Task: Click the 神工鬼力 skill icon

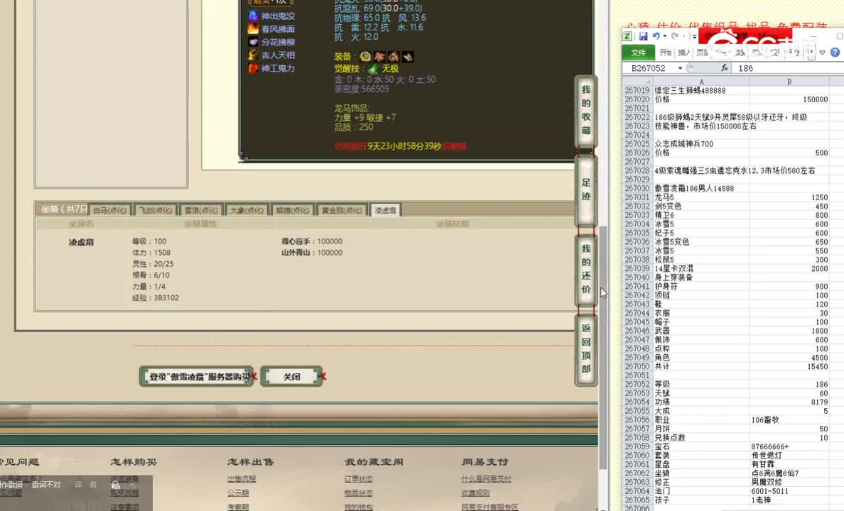Action: [x=253, y=68]
